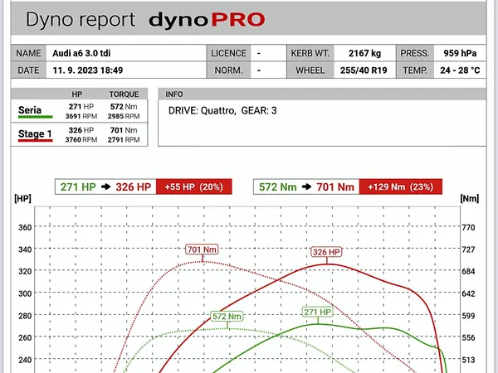This screenshot has width=498, height=373.
Task: Click the 770 tick on Nm axis
Action: tap(468, 227)
